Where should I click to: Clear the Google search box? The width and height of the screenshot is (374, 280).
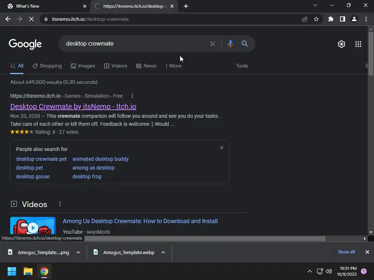coord(212,44)
